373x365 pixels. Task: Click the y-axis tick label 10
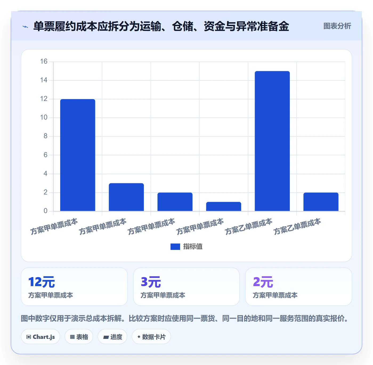coord(44,117)
